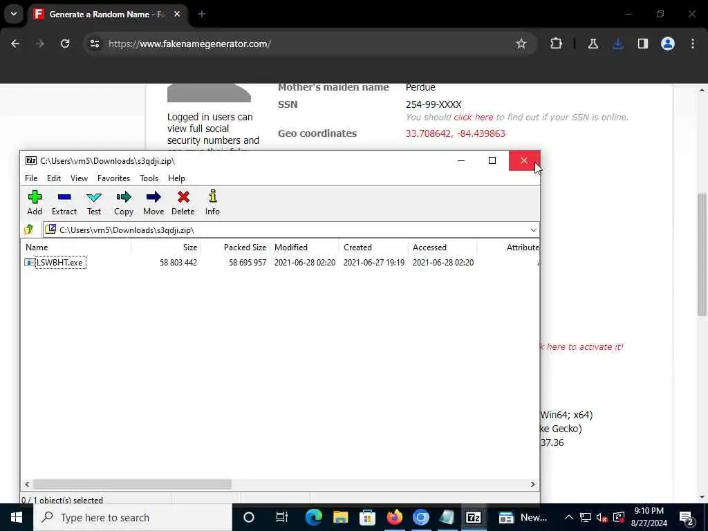Click the 'click here' SSN link
This screenshot has height=531, width=708.
[473, 118]
